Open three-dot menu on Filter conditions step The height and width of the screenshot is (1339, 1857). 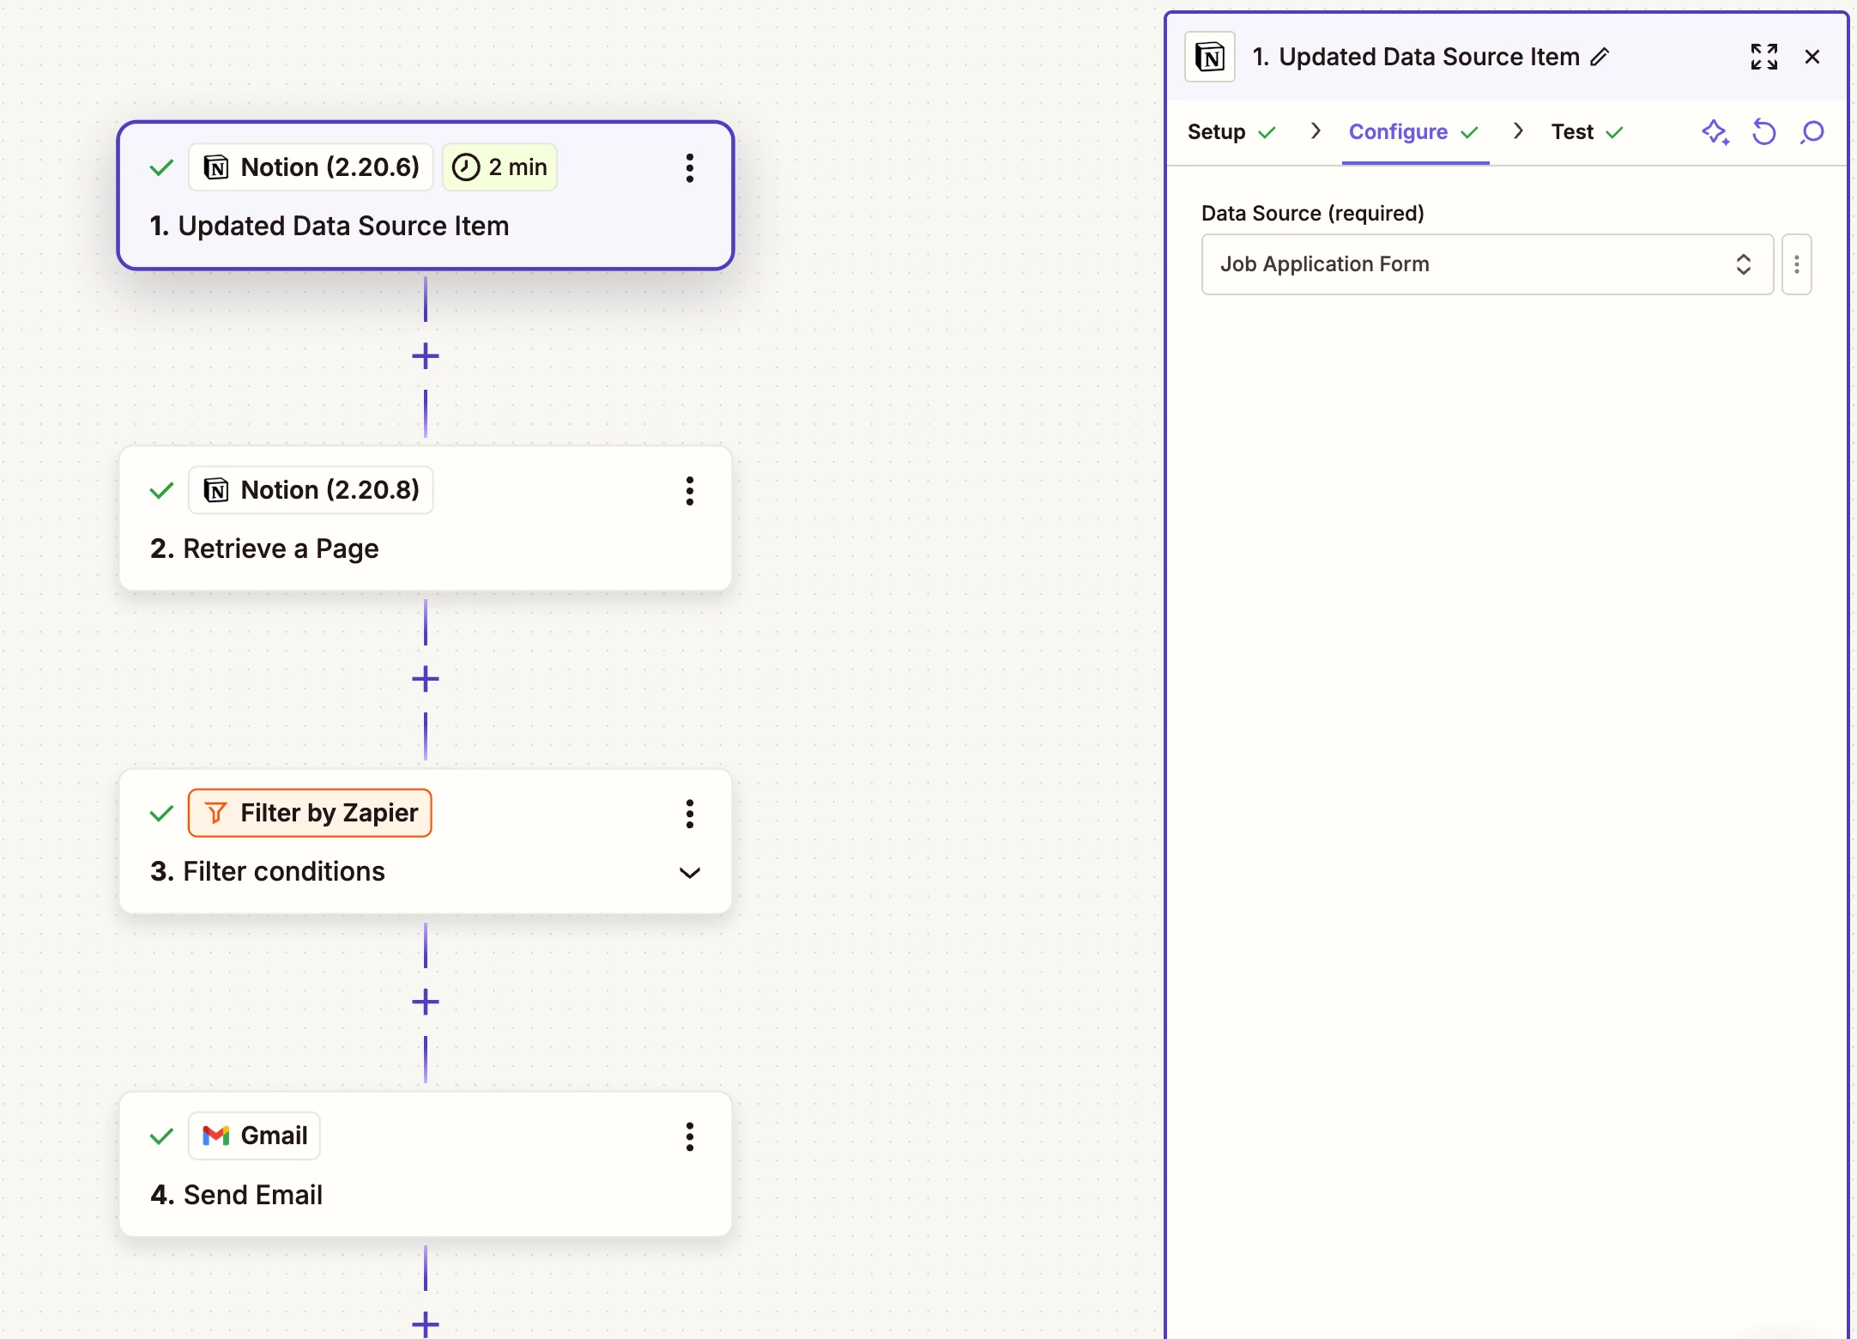pos(689,814)
